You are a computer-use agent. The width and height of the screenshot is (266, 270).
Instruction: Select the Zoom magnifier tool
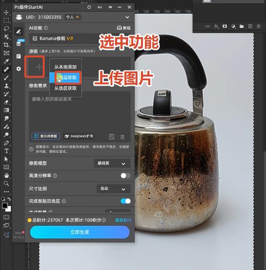(6, 184)
